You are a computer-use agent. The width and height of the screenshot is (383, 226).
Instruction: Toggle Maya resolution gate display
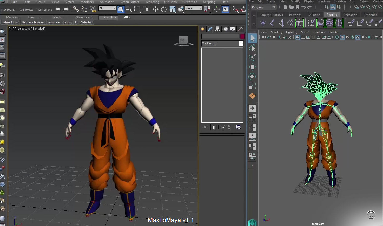pos(308,37)
